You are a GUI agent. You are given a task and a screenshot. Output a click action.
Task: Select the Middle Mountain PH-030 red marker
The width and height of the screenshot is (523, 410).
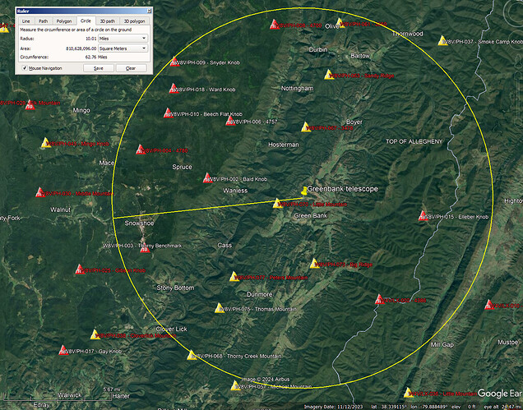[x=40, y=192]
